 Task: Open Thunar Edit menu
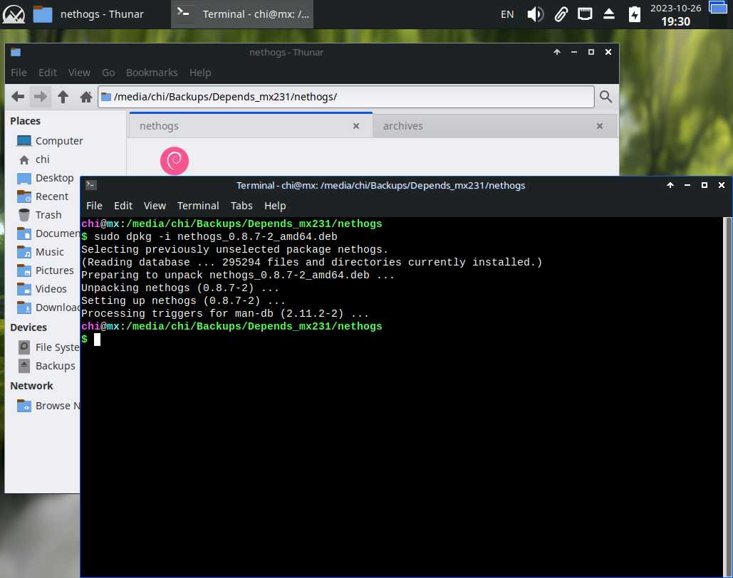click(x=48, y=73)
